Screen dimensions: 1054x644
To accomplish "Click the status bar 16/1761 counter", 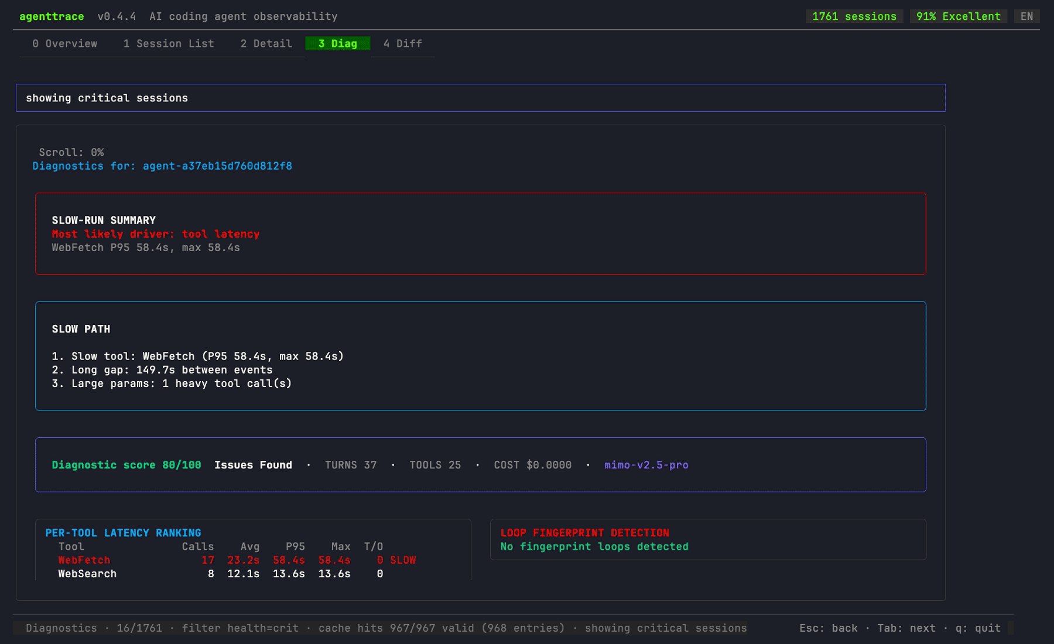I will coord(139,628).
